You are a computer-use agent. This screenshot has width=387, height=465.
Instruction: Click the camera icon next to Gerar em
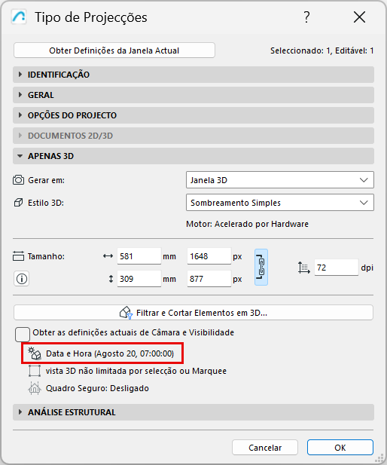click(x=18, y=180)
